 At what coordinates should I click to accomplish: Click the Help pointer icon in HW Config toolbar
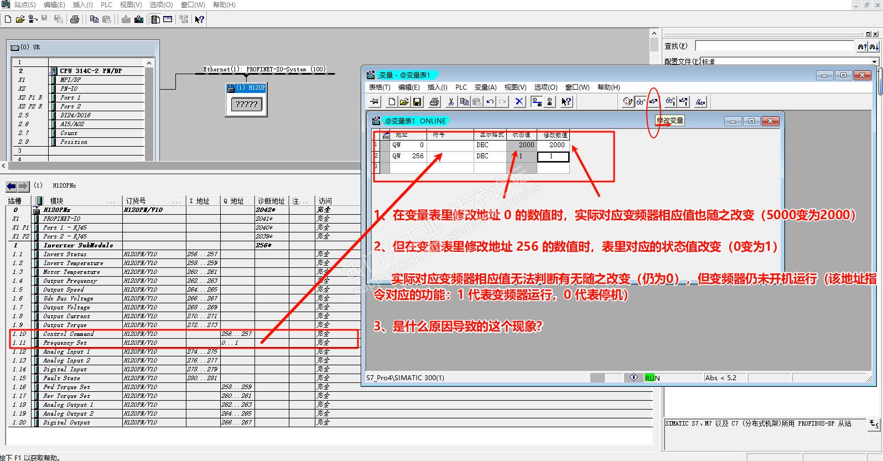click(200, 19)
